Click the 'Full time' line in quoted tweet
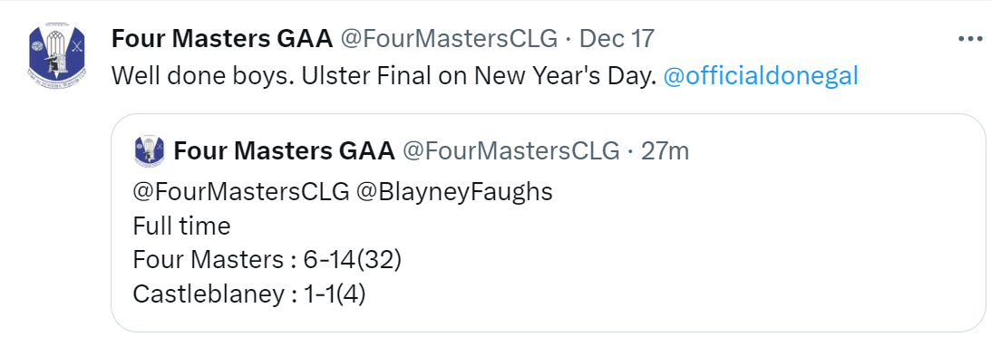 click(x=181, y=226)
